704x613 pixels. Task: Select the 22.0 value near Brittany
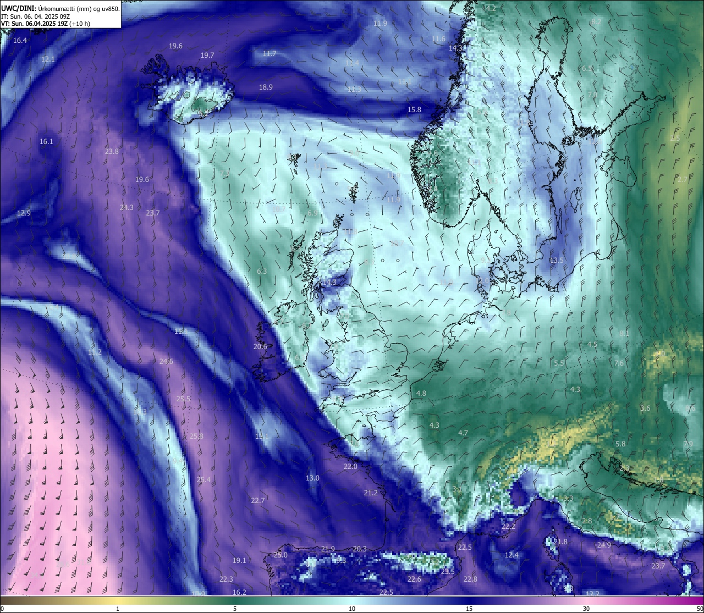350,467
